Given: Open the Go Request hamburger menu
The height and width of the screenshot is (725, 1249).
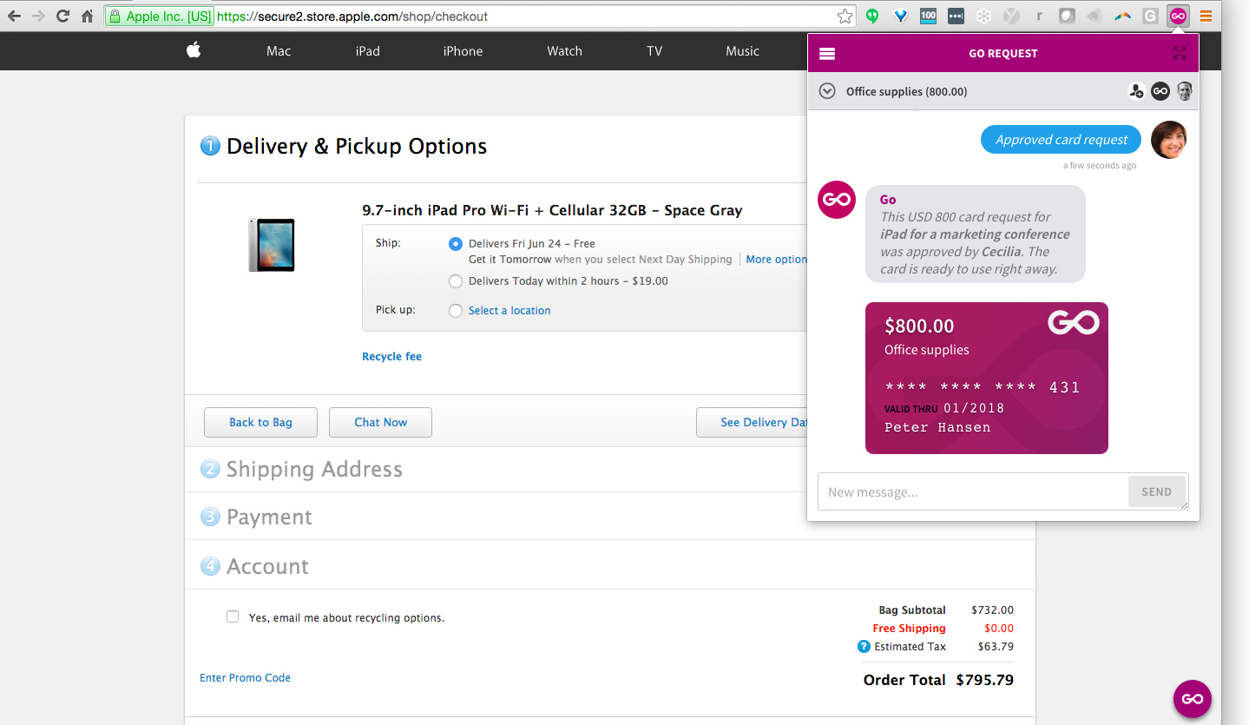Looking at the screenshot, I should tap(827, 54).
